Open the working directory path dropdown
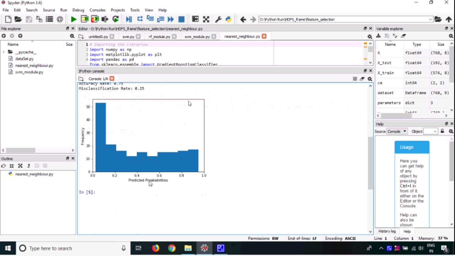Image resolution: width=455 pixels, height=256 pixels. [x=430, y=19]
